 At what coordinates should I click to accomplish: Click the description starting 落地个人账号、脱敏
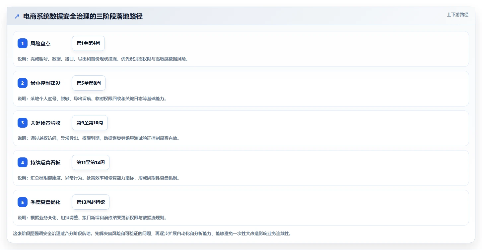92,99
